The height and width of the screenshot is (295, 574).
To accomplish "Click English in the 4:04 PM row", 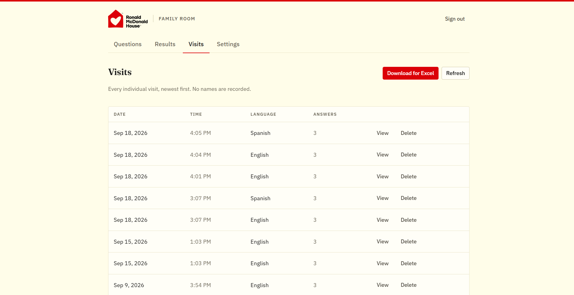I will (x=259, y=155).
